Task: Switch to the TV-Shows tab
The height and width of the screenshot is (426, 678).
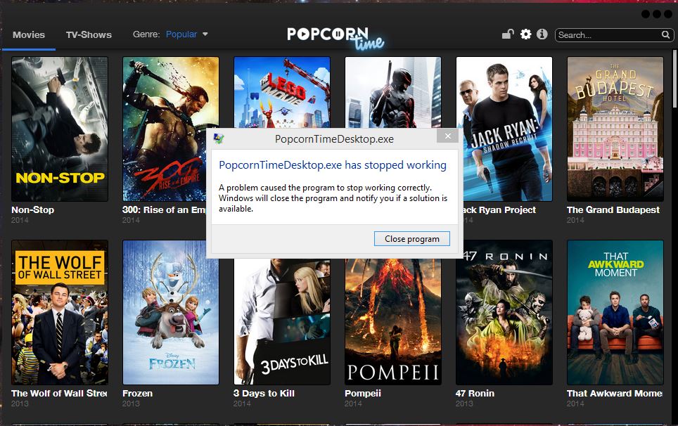Action: point(89,34)
